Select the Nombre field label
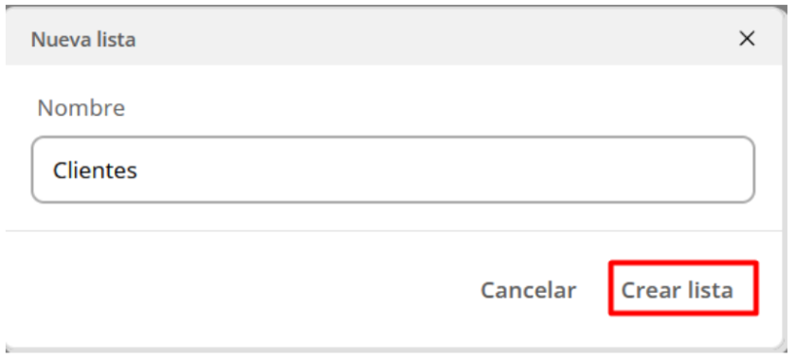The image size is (796, 361). click(81, 108)
